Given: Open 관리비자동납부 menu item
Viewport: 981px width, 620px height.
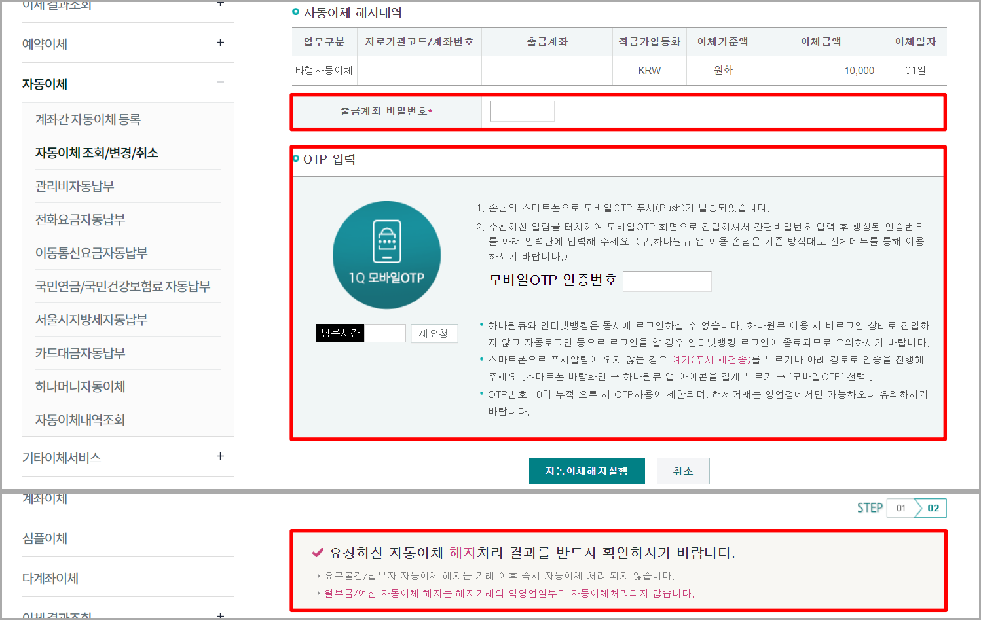Looking at the screenshot, I should pyautogui.click(x=75, y=186).
